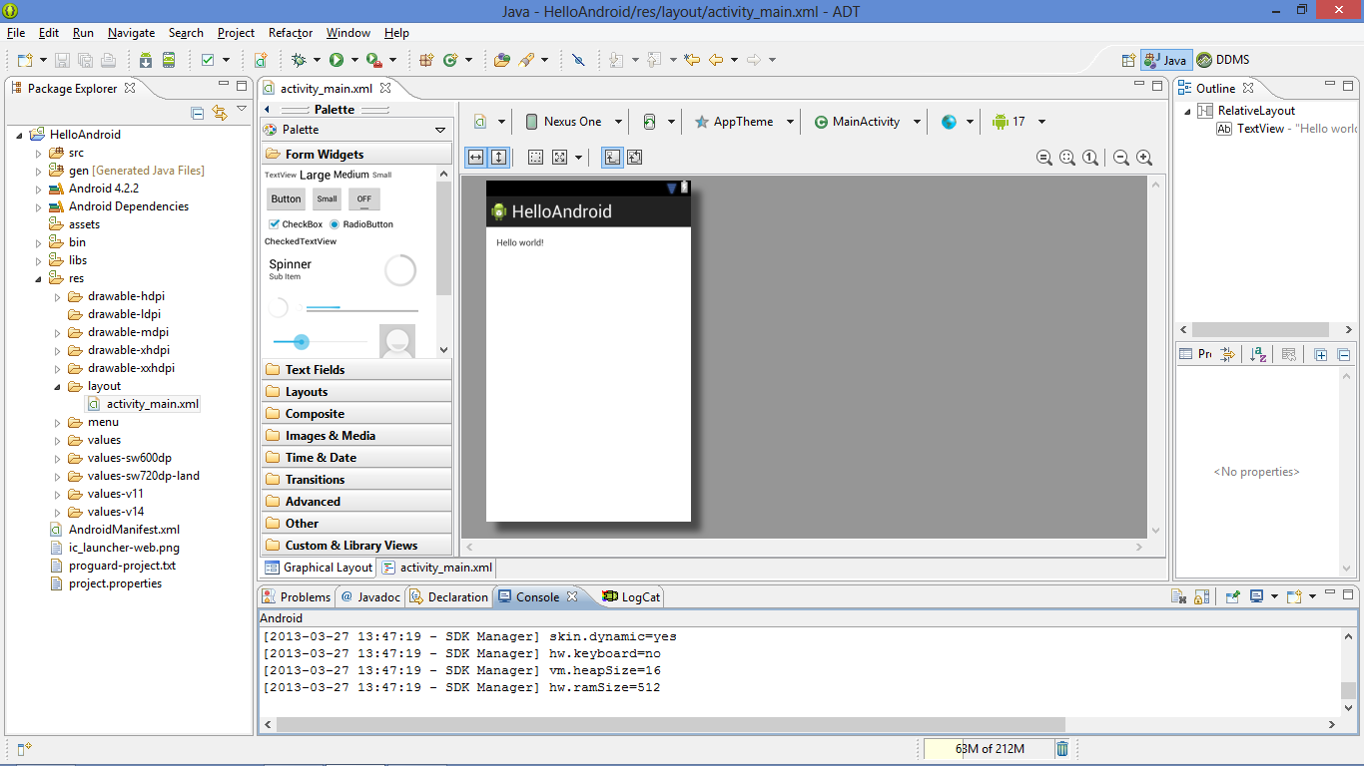Click Zoom Out magnifier in layout editor
This screenshot has width=1364, height=766.
coord(1121,158)
